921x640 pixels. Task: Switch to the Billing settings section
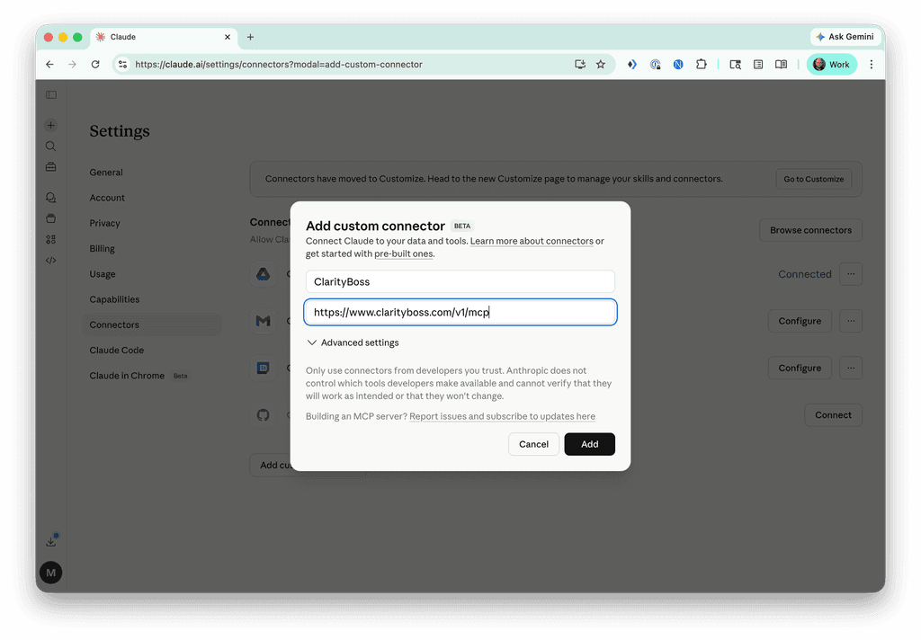point(103,248)
